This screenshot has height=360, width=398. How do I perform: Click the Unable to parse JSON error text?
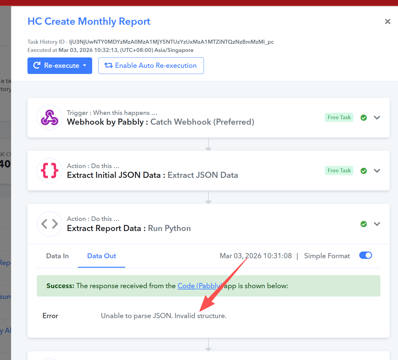pyautogui.click(x=164, y=316)
